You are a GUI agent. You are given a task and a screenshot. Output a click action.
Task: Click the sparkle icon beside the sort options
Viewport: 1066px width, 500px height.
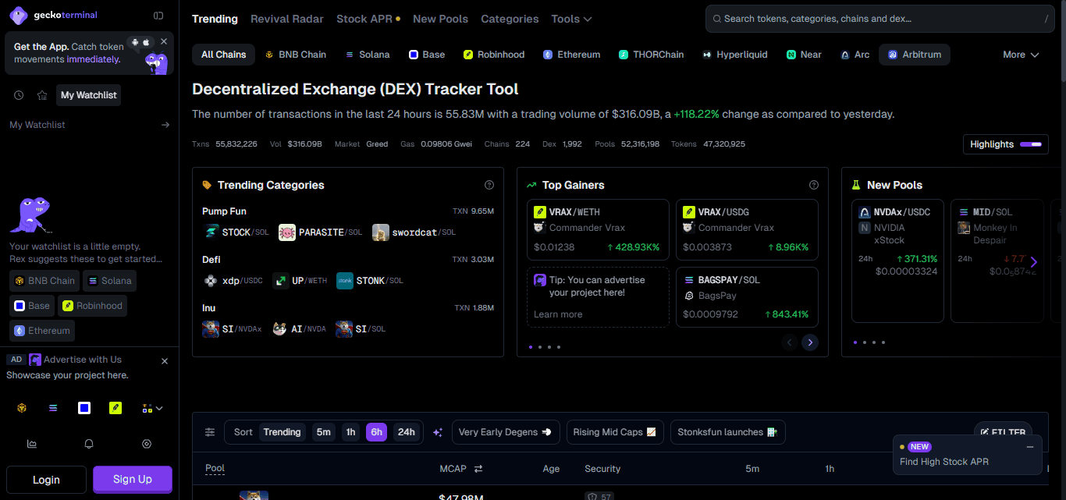click(x=438, y=432)
